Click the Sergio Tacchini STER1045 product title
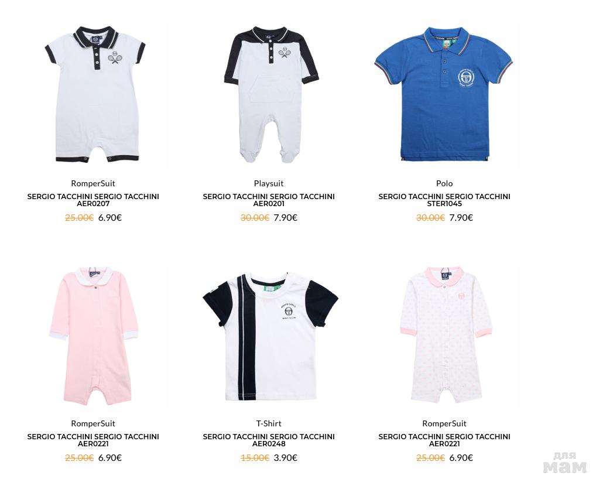Screen dimensions: 596x482 [444, 200]
